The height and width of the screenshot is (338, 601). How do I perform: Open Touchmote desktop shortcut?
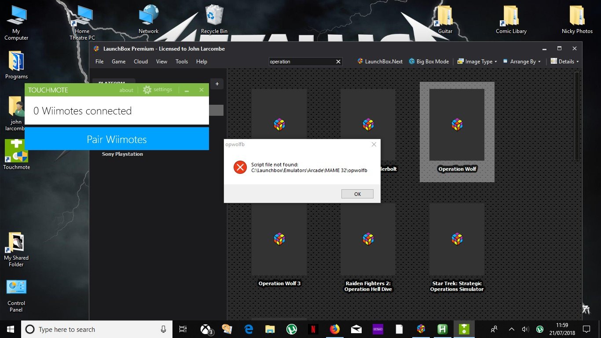coord(16,154)
